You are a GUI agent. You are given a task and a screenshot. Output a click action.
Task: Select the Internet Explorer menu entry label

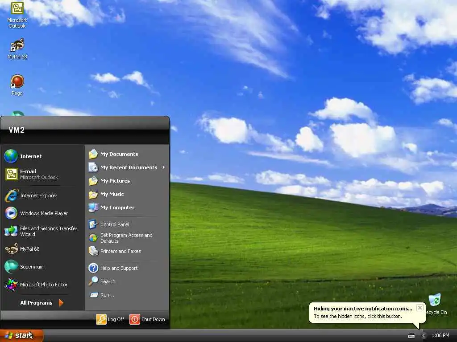pos(38,195)
